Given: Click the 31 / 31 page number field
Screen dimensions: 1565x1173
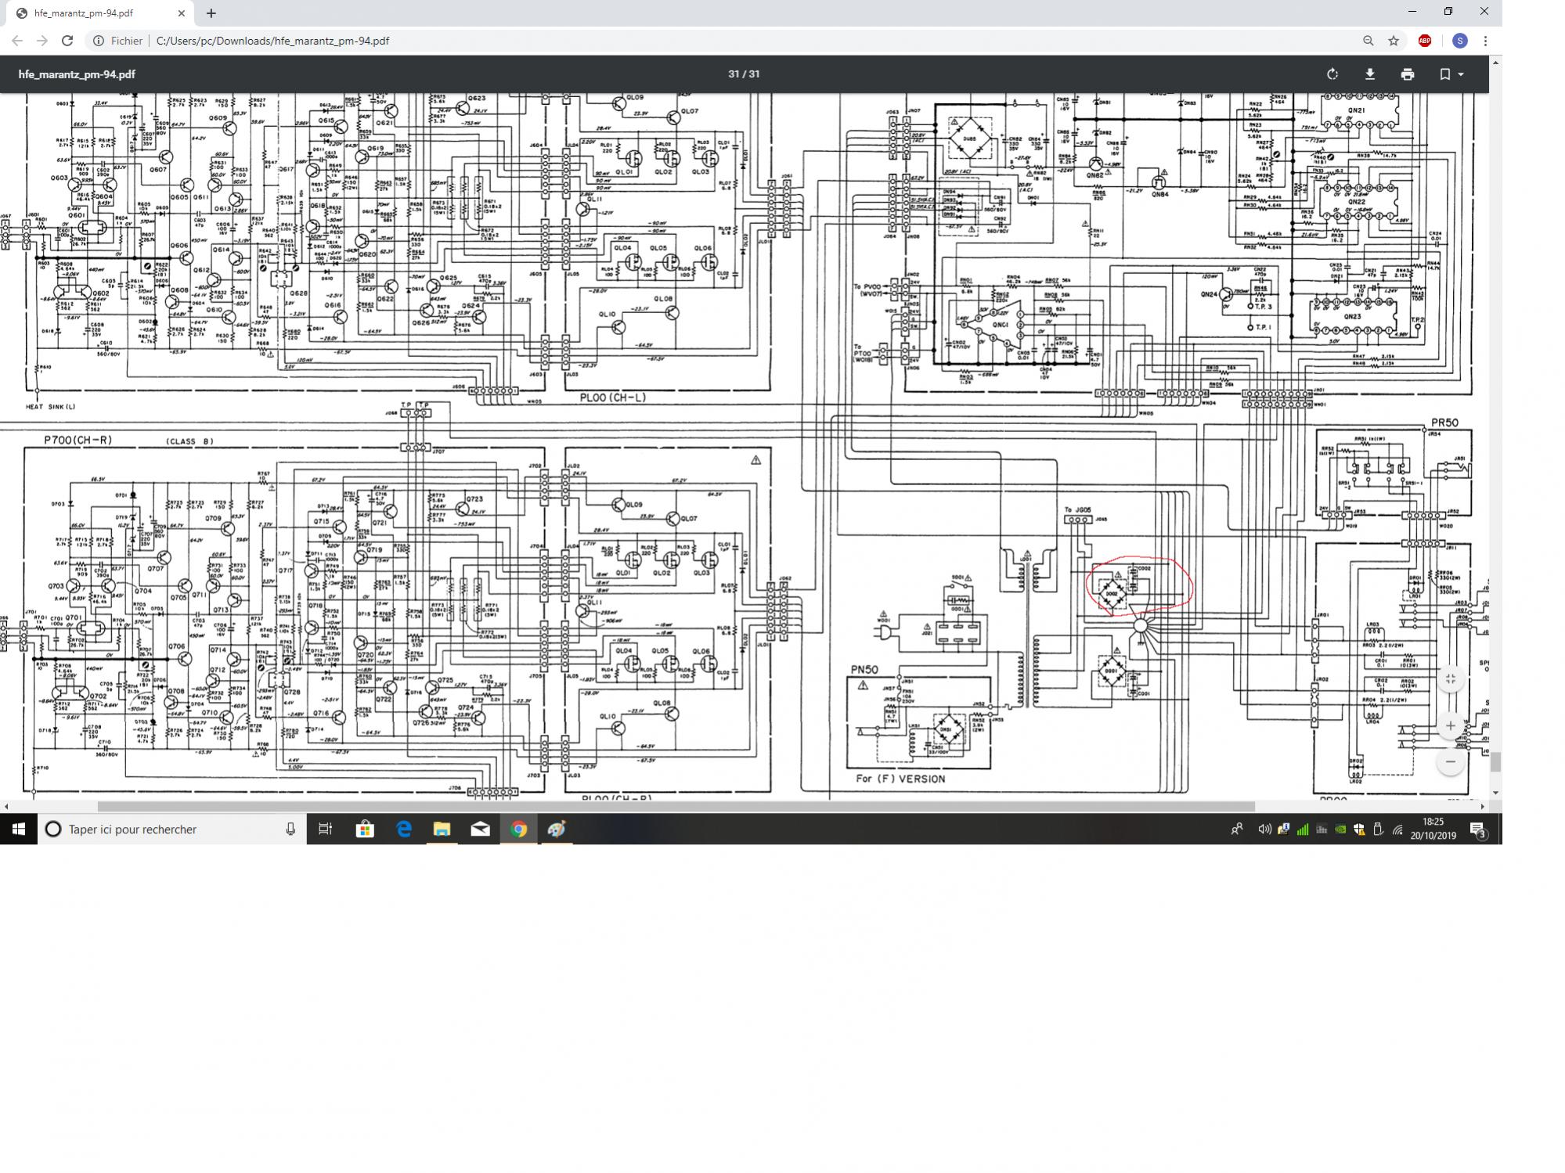Looking at the screenshot, I should click(744, 74).
